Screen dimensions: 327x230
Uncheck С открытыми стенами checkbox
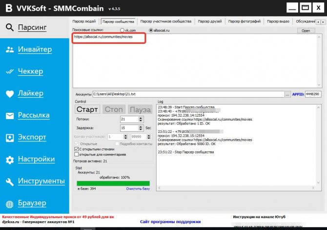point(76,149)
